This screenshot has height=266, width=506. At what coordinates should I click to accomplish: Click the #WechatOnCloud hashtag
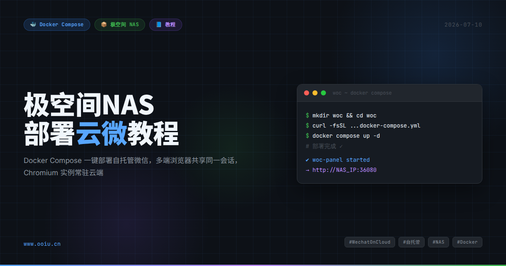370,242
